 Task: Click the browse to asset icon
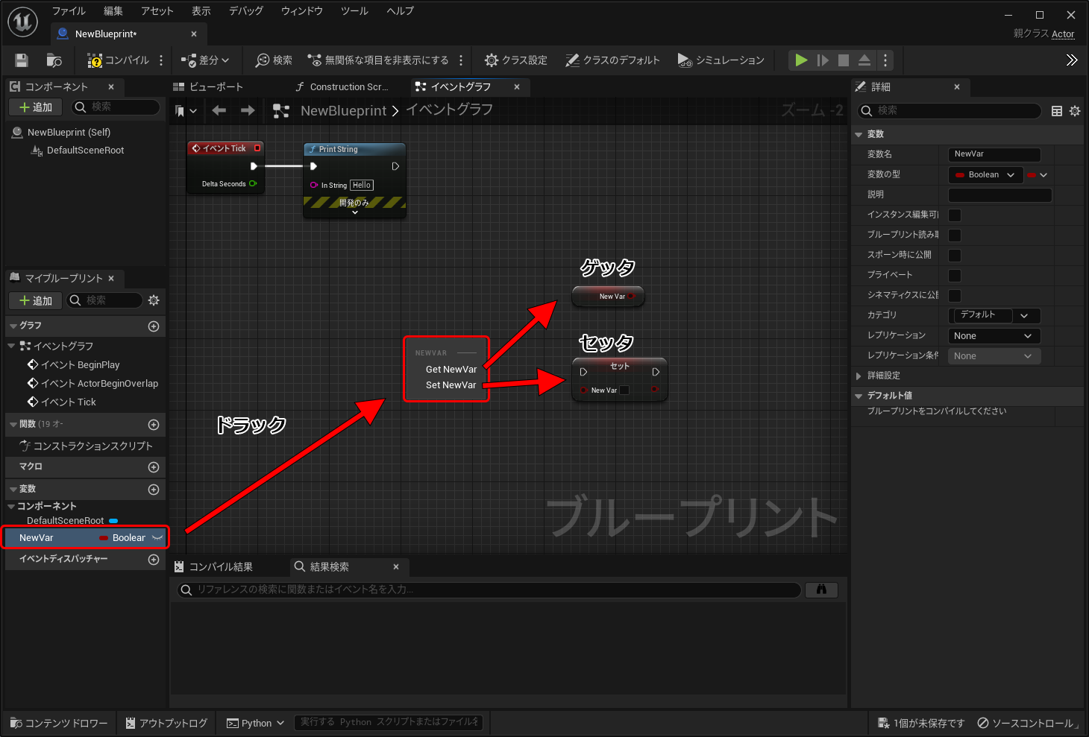click(54, 60)
